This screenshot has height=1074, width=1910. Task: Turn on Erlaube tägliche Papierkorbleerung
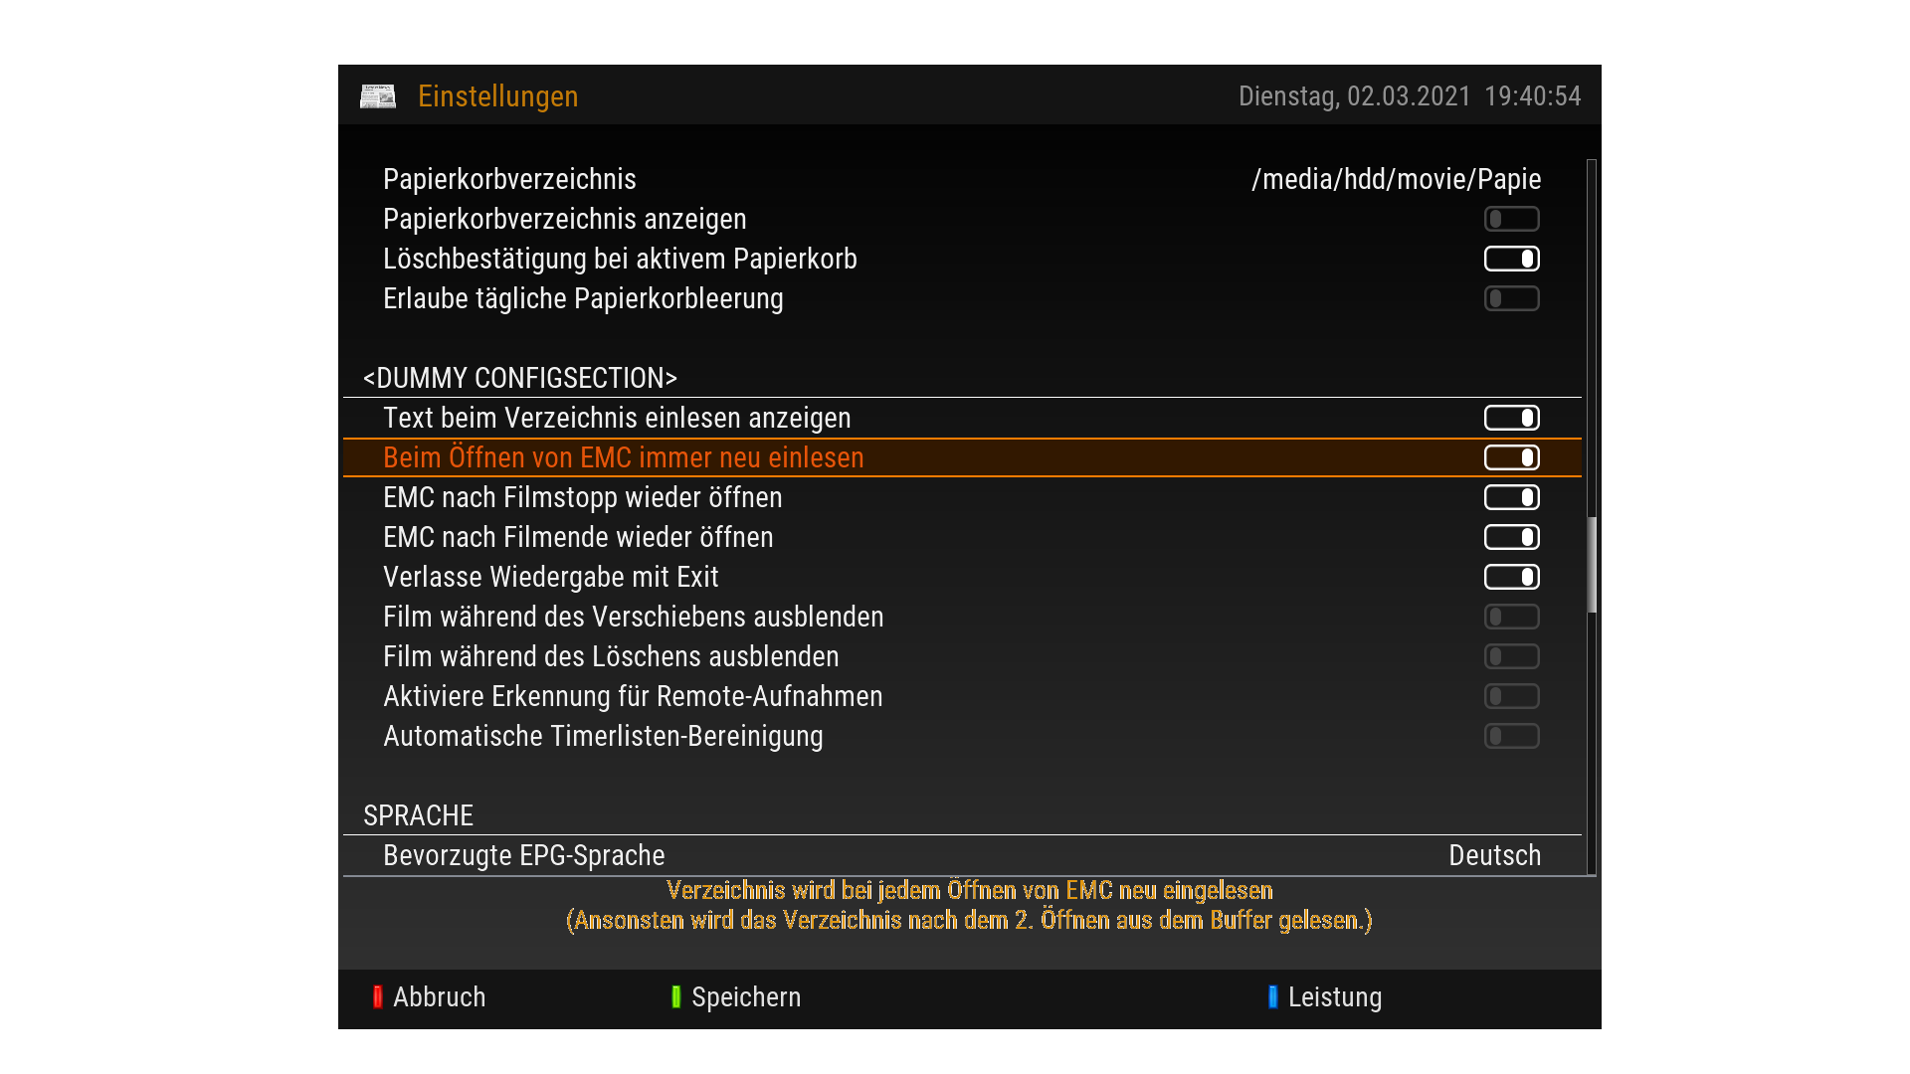1511,298
